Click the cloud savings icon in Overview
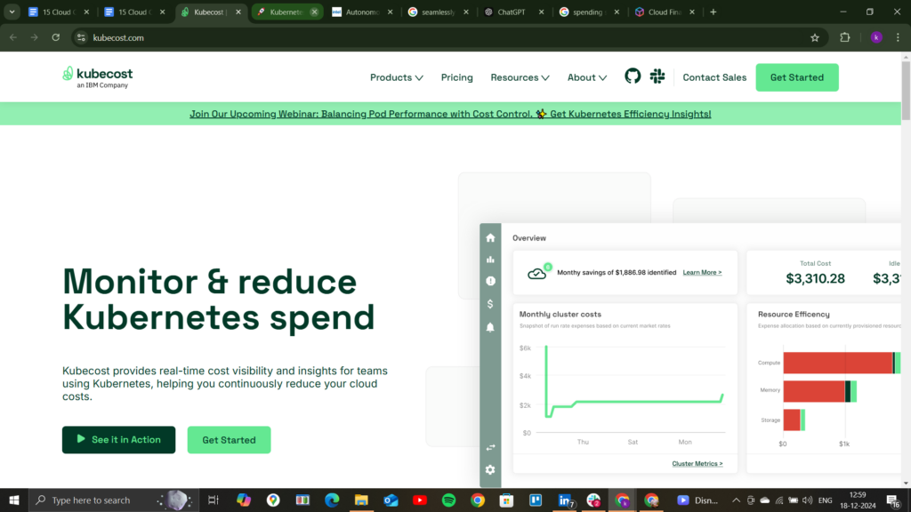Viewport: 911px width, 512px height. [537, 272]
